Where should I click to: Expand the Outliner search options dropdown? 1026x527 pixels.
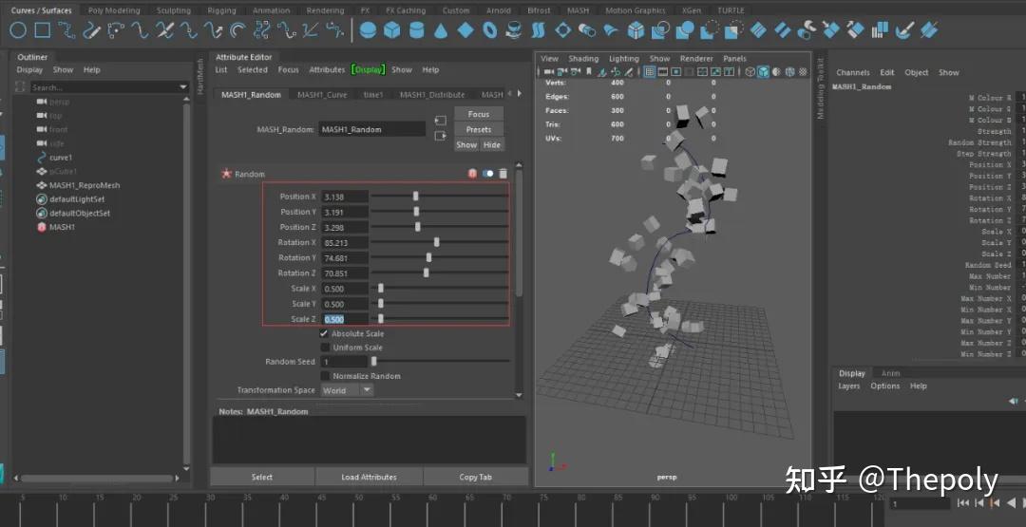pos(183,87)
